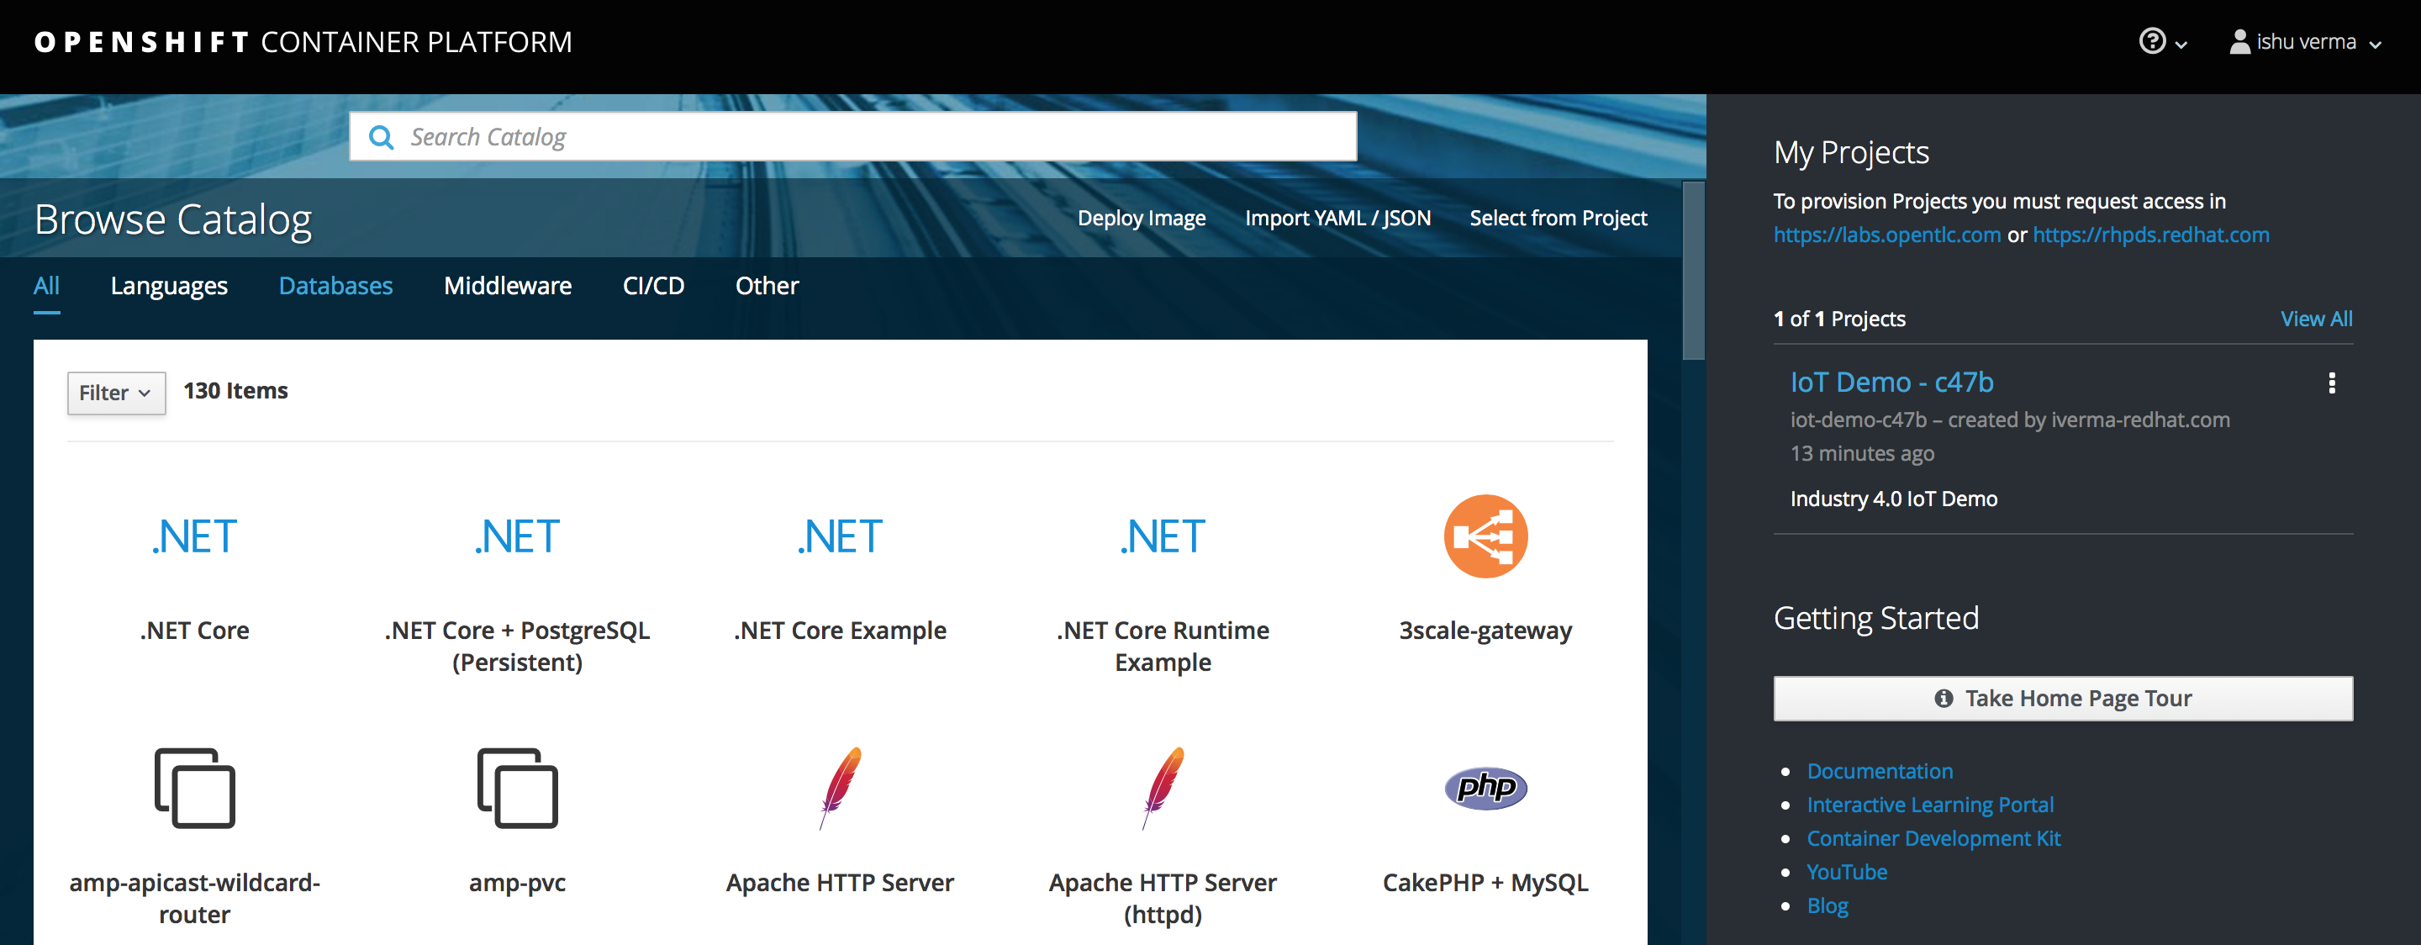Switch to the All catalog tab
The height and width of the screenshot is (945, 2421).
(x=46, y=286)
